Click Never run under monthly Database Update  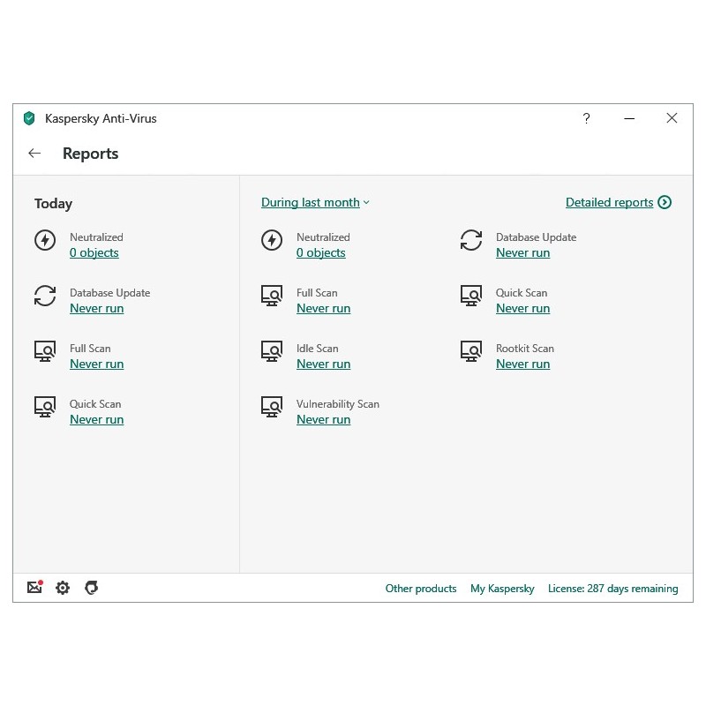522,253
